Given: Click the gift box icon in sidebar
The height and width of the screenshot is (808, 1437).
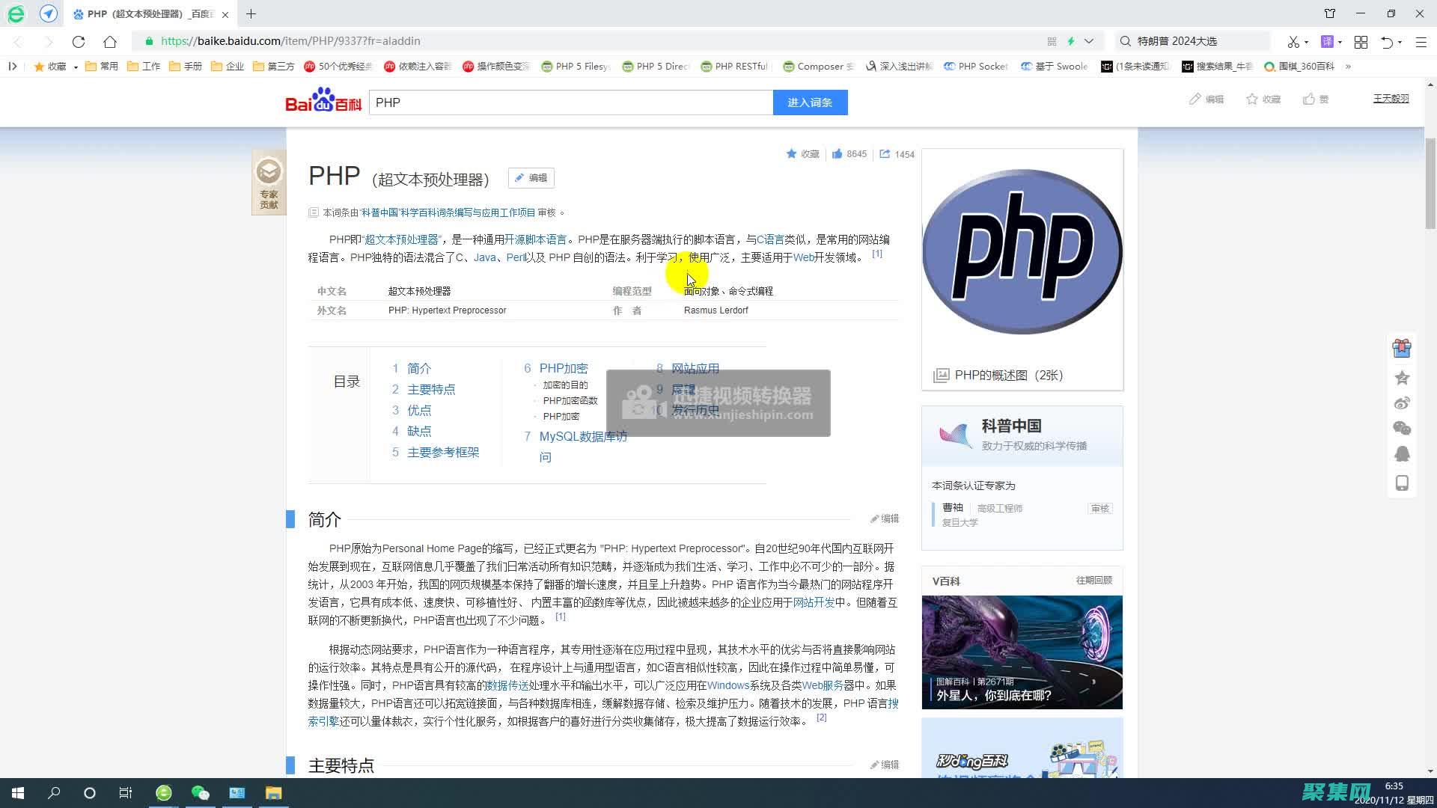Looking at the screenshot, I should [x=1402, y=348].
